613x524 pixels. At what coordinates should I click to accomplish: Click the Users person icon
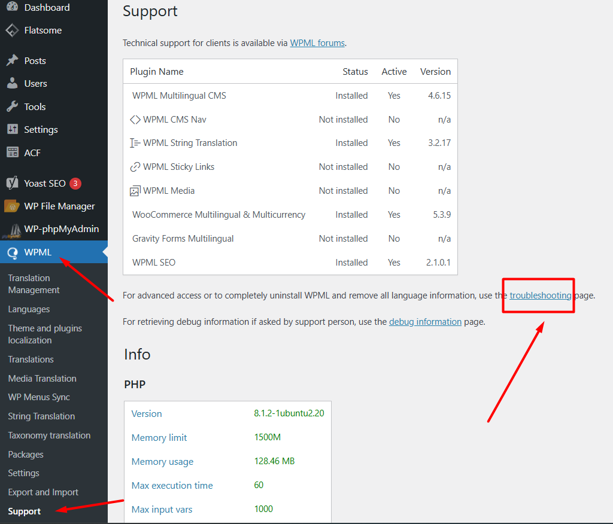click(13, 83)
